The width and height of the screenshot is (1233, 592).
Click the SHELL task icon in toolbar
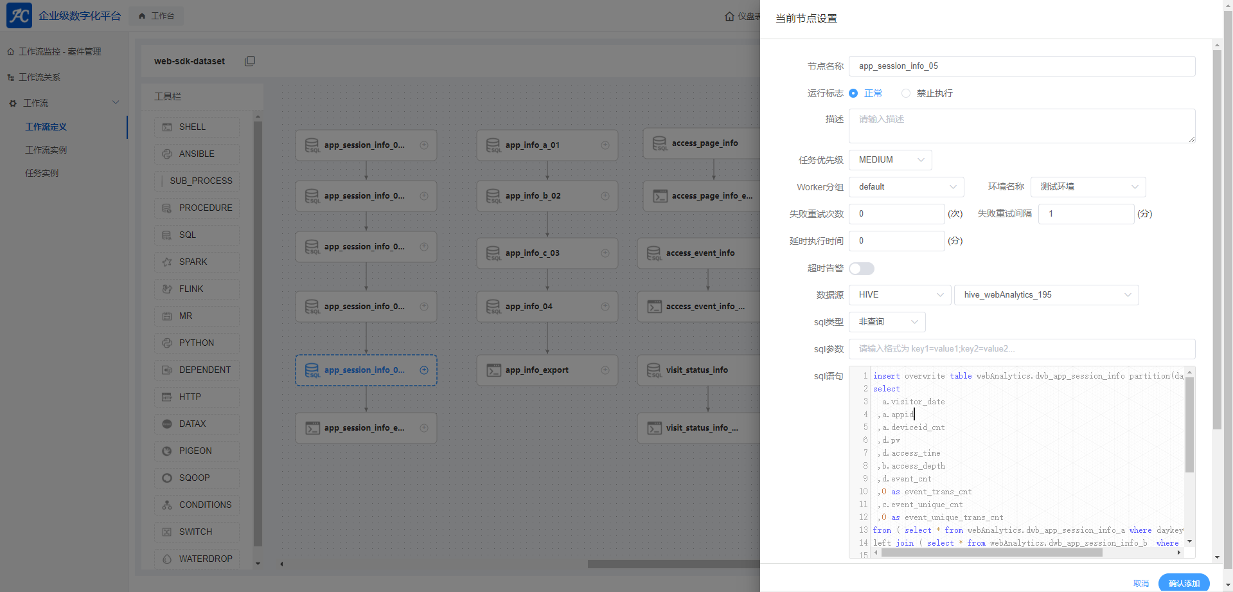point(167,127)
